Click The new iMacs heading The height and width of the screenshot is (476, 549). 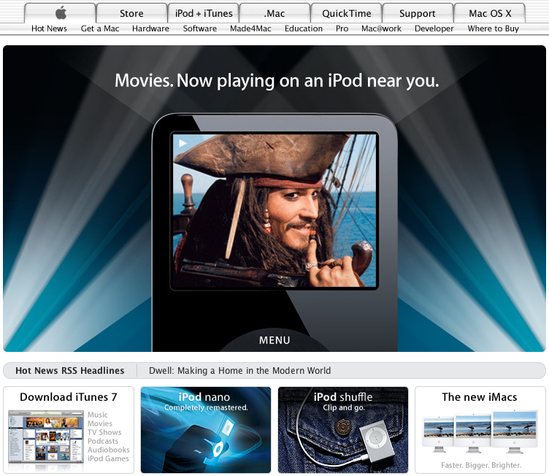480,397
